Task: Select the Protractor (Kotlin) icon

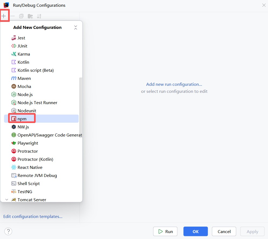Action: click(x=14, y=159)
